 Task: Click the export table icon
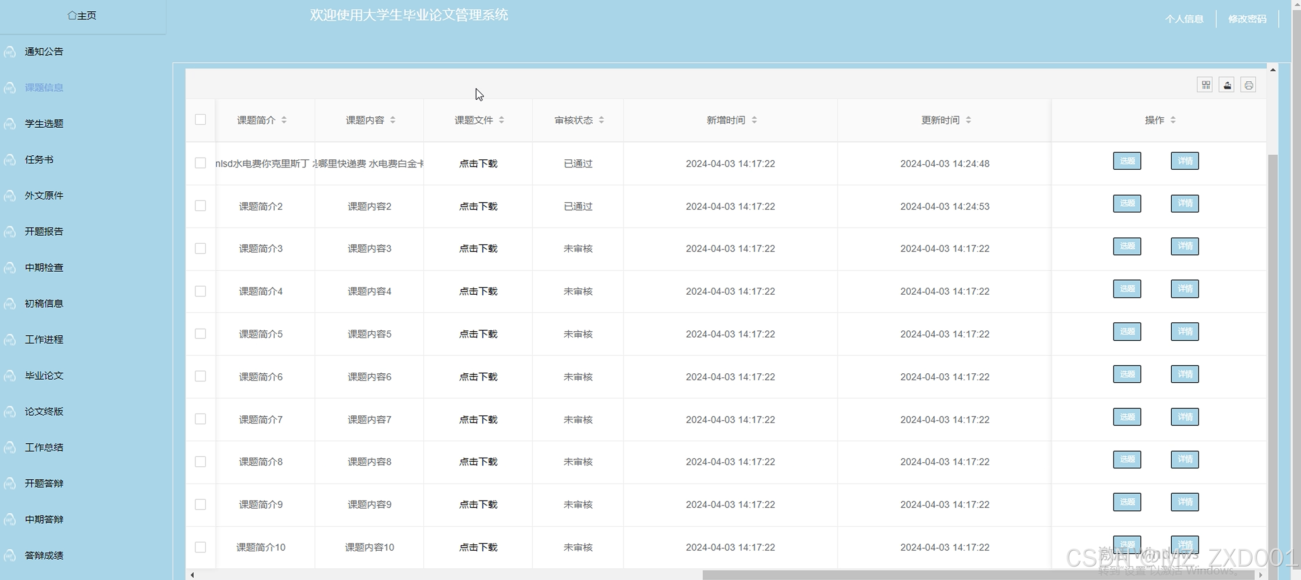pos(1227,85)
